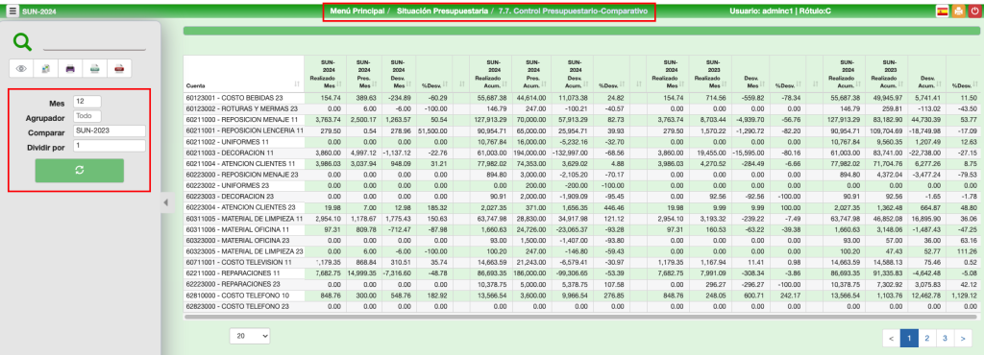Click the red PDF printer icon
The image size is (984, 355).
[119, 68]
